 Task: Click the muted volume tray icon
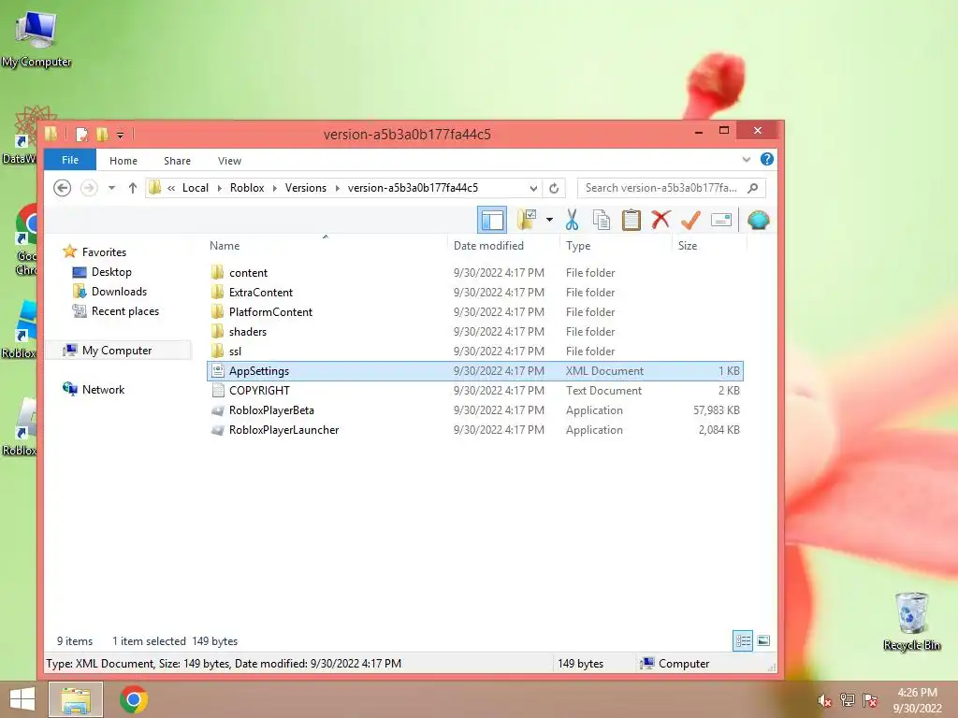pos(824,700)
